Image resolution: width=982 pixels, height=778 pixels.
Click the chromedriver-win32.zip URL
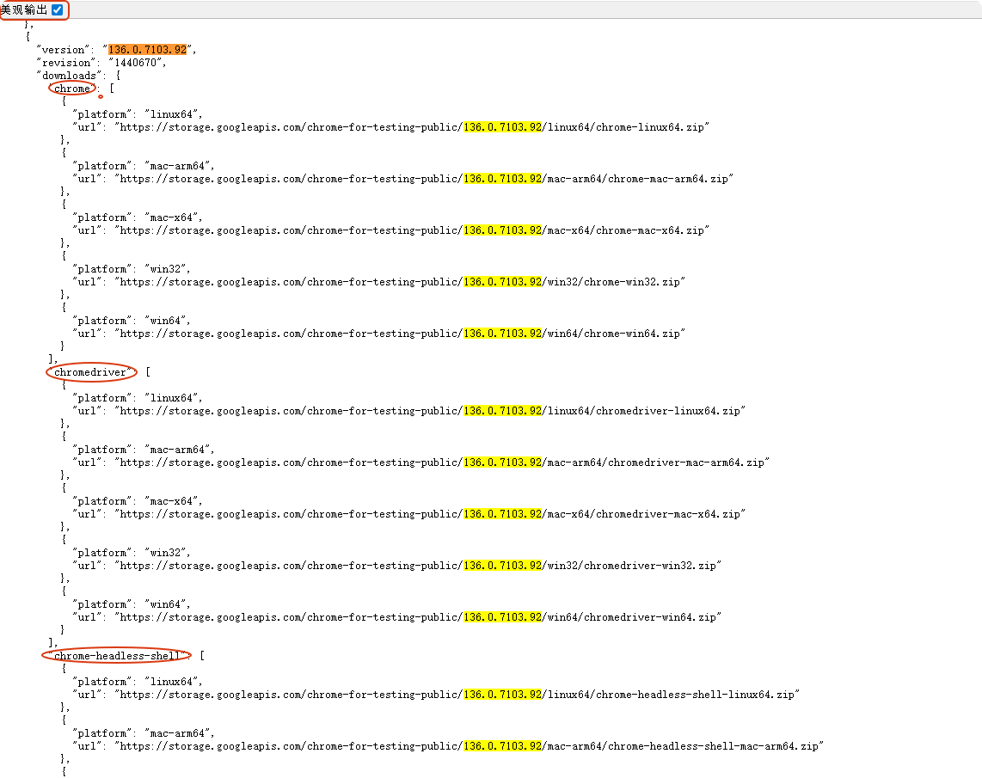[418, 566]
